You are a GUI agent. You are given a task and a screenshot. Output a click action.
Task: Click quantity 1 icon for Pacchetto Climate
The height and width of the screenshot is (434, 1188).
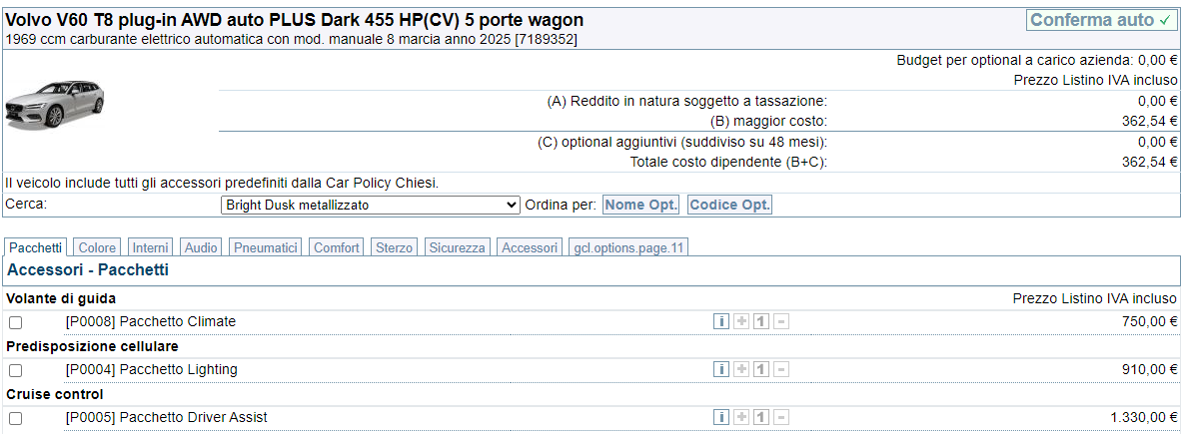tap(761, 322)
